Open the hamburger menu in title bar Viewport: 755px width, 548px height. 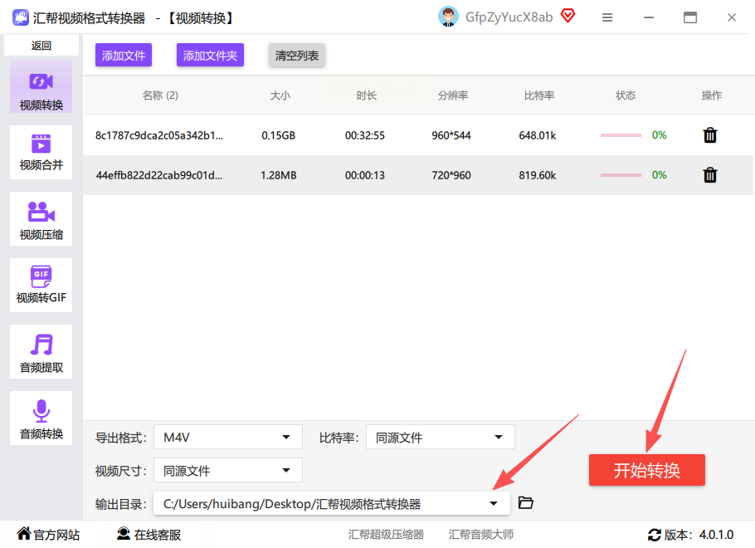607,17
